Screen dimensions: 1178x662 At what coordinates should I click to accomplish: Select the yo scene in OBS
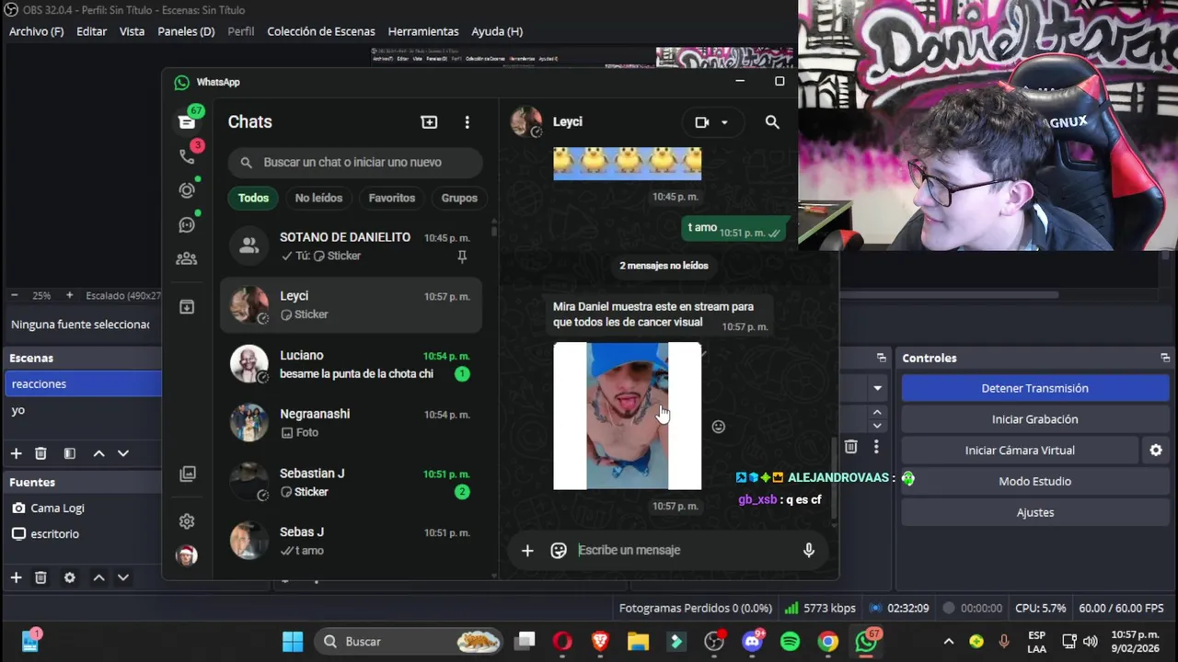pyautogui.click(x=83, y=410)
